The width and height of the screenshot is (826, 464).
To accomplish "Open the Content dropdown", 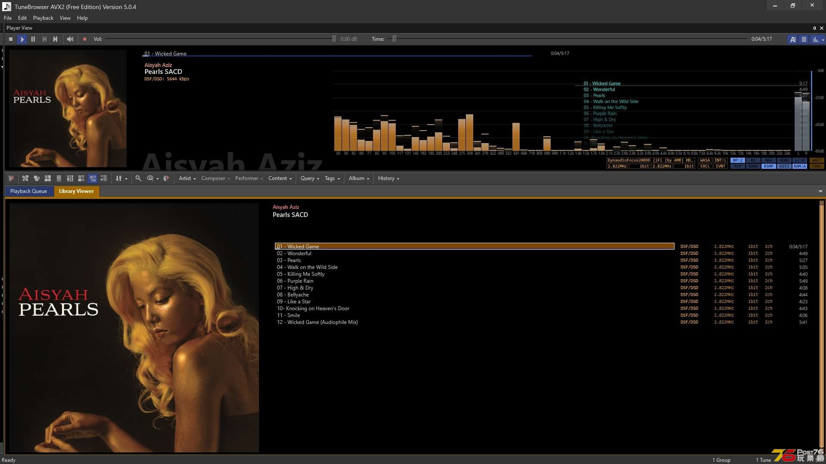I will (x=280, y=178).
